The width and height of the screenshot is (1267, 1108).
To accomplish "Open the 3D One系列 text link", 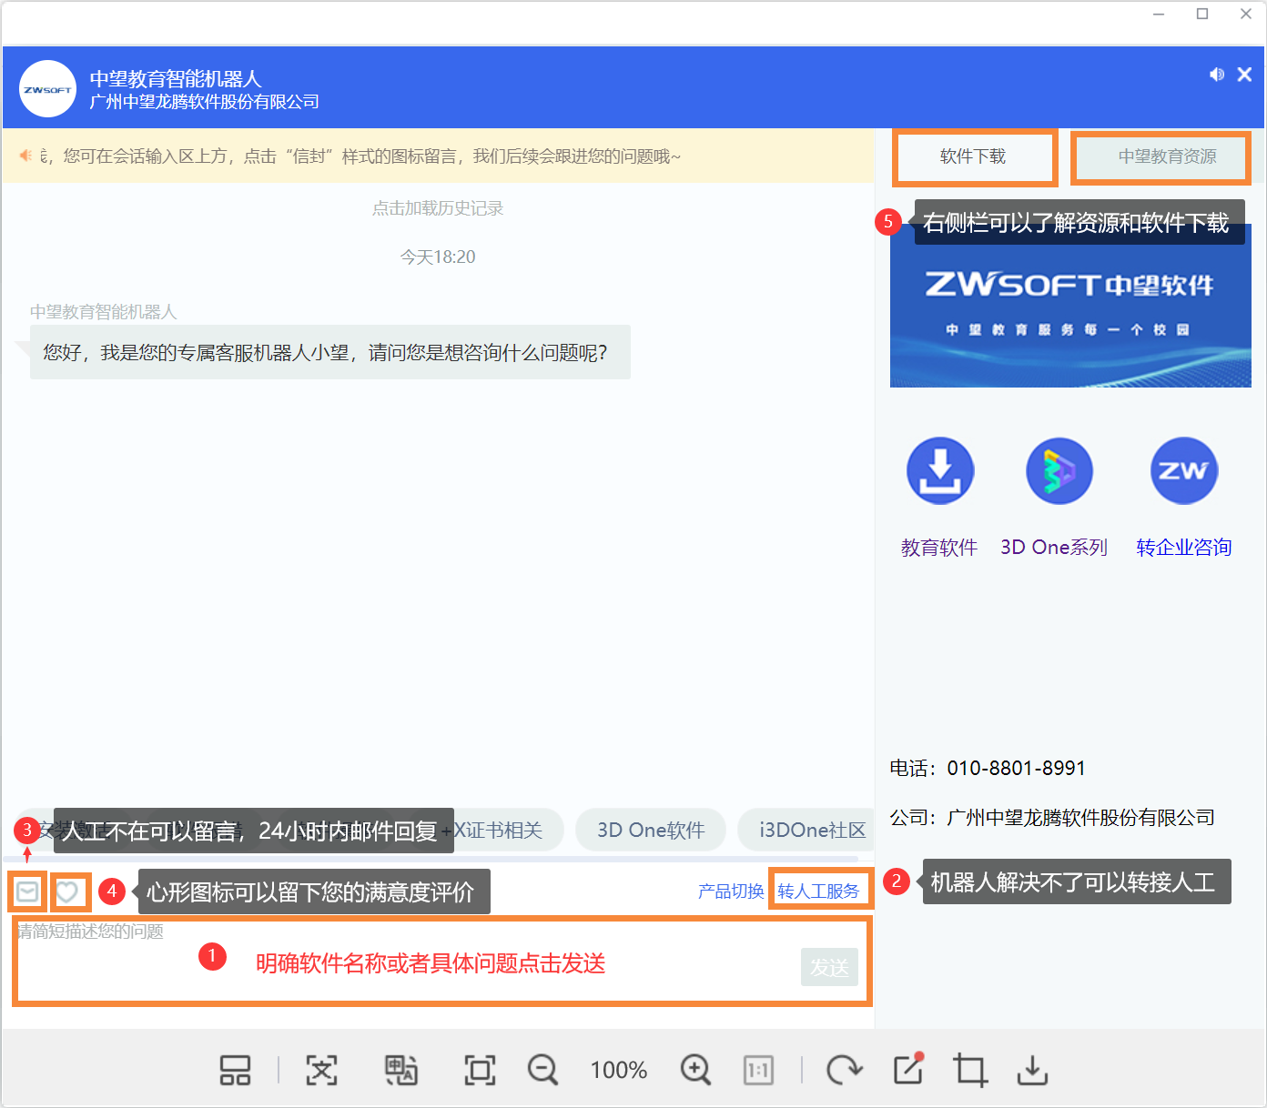I will click(1054, 548).
